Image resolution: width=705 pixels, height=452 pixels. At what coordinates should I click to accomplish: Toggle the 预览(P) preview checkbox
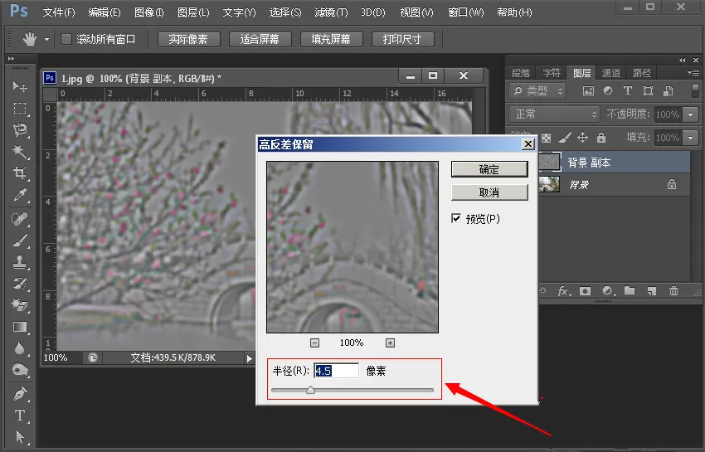pyautogui.click(x=456, y=219)
